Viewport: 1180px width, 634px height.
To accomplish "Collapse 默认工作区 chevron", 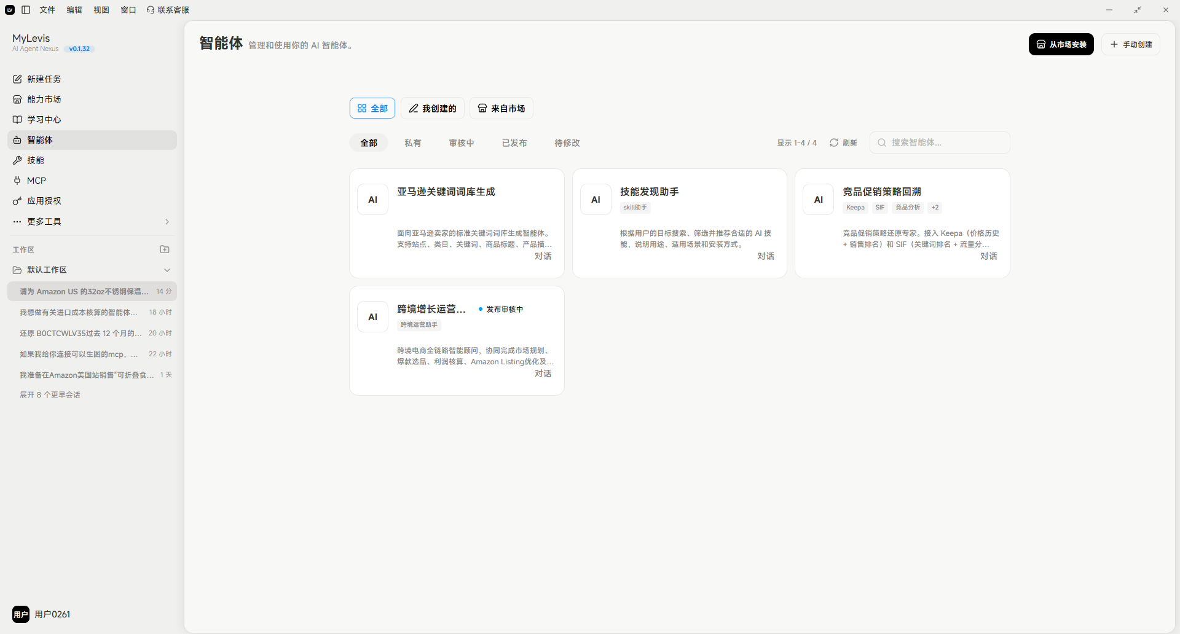I will [x=167, y=270].
